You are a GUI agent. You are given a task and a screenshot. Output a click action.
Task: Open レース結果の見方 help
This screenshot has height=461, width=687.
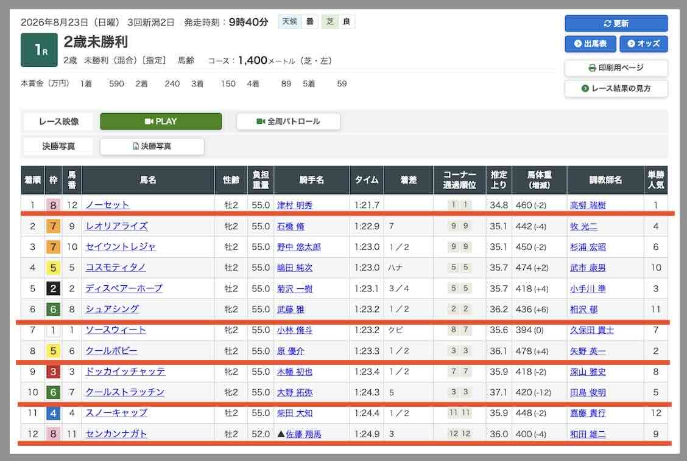[616, 88]
